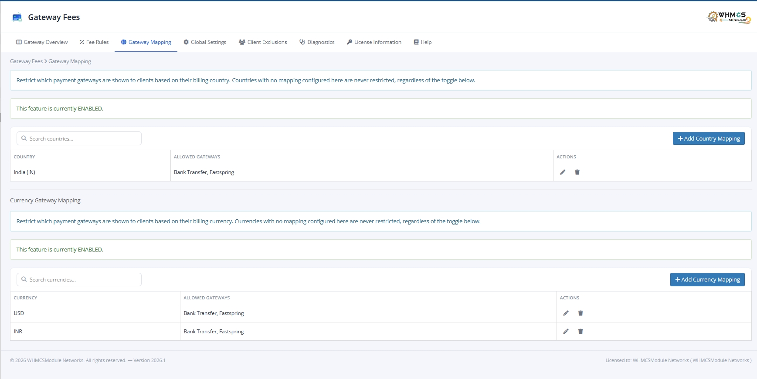Edit the India (IN) country mapping
757x379 pixels.
563,172
